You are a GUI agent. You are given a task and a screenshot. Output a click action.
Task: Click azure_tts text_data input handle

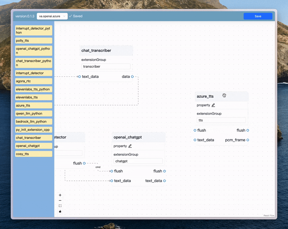click(x=195, y=140)
